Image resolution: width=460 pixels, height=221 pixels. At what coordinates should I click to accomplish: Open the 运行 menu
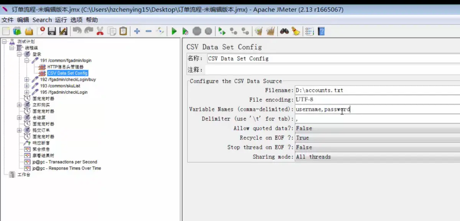click(x=61, y=20)
